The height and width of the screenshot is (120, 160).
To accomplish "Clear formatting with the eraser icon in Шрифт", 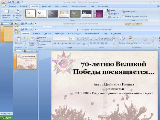I will coord(85,39).
